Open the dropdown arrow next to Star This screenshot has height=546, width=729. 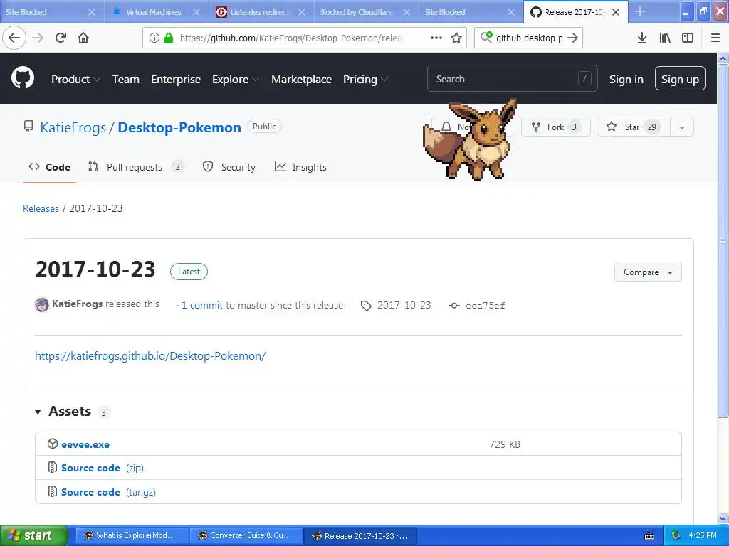(681, 127)
